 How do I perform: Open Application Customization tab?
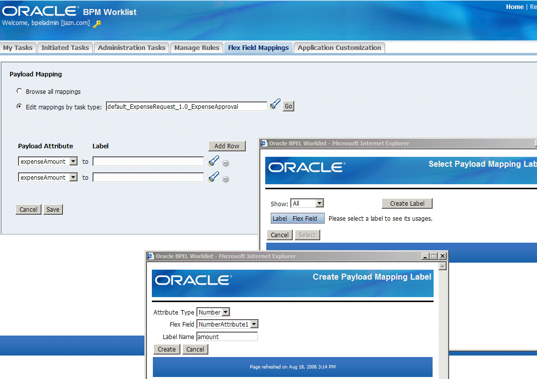(339, 47)
